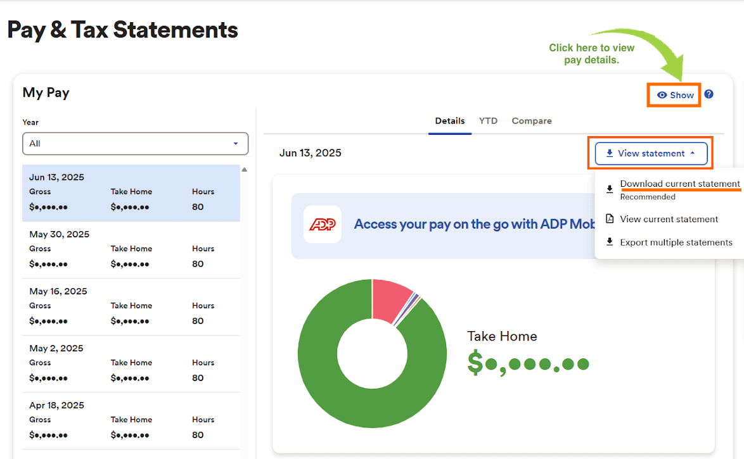Click download icon beside Download current statement
Image resolution: width=744 pixels, height=459 pixels.
coord(610,189)
